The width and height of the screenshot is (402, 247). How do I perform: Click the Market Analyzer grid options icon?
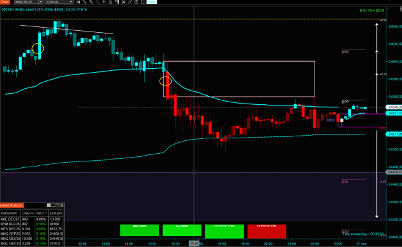[x=49, y=205]
